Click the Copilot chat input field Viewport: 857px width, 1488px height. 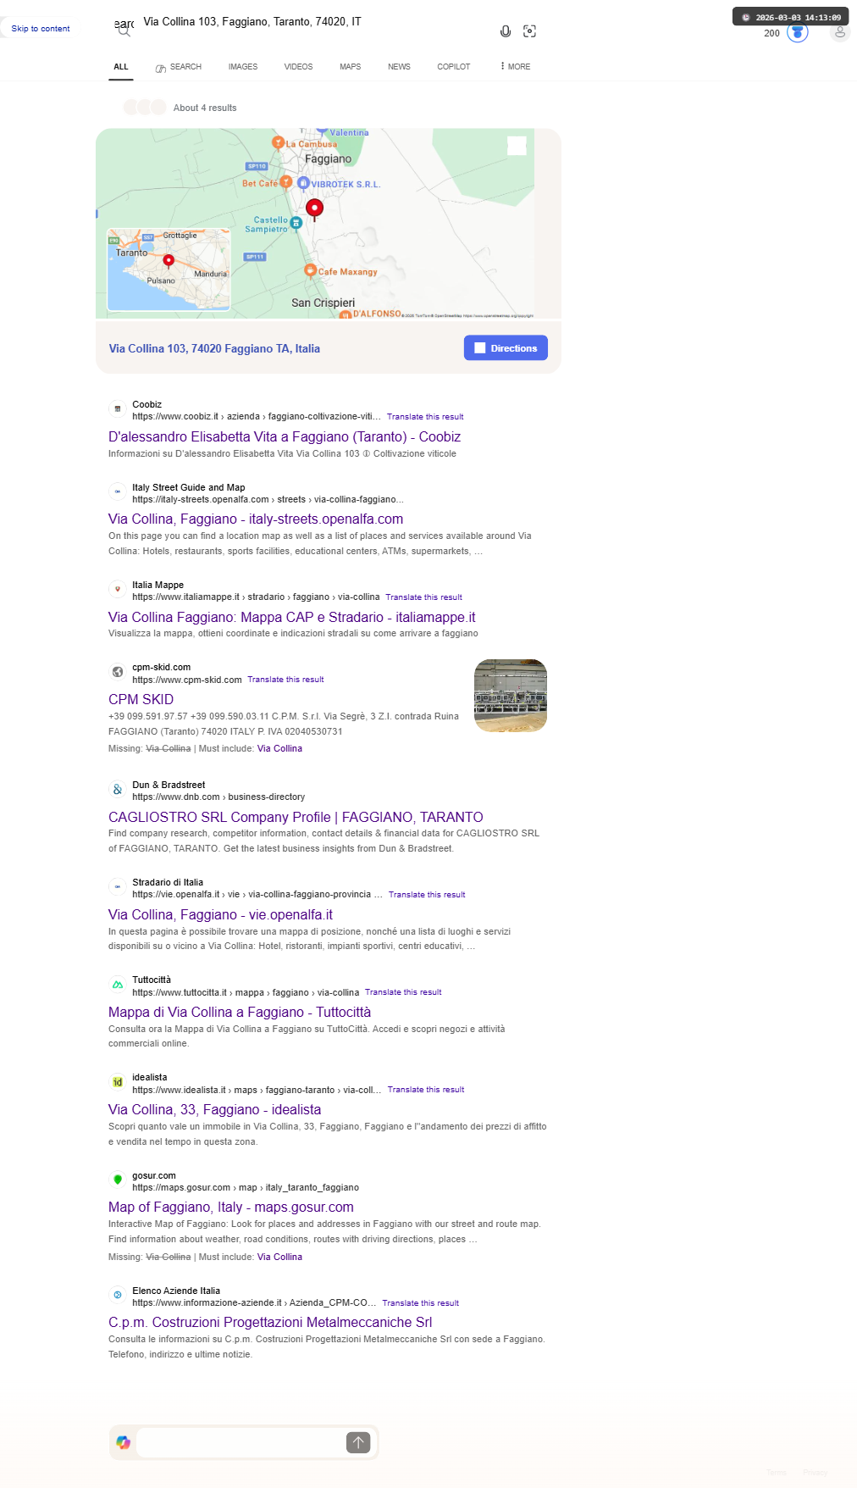click(241, 1442)
